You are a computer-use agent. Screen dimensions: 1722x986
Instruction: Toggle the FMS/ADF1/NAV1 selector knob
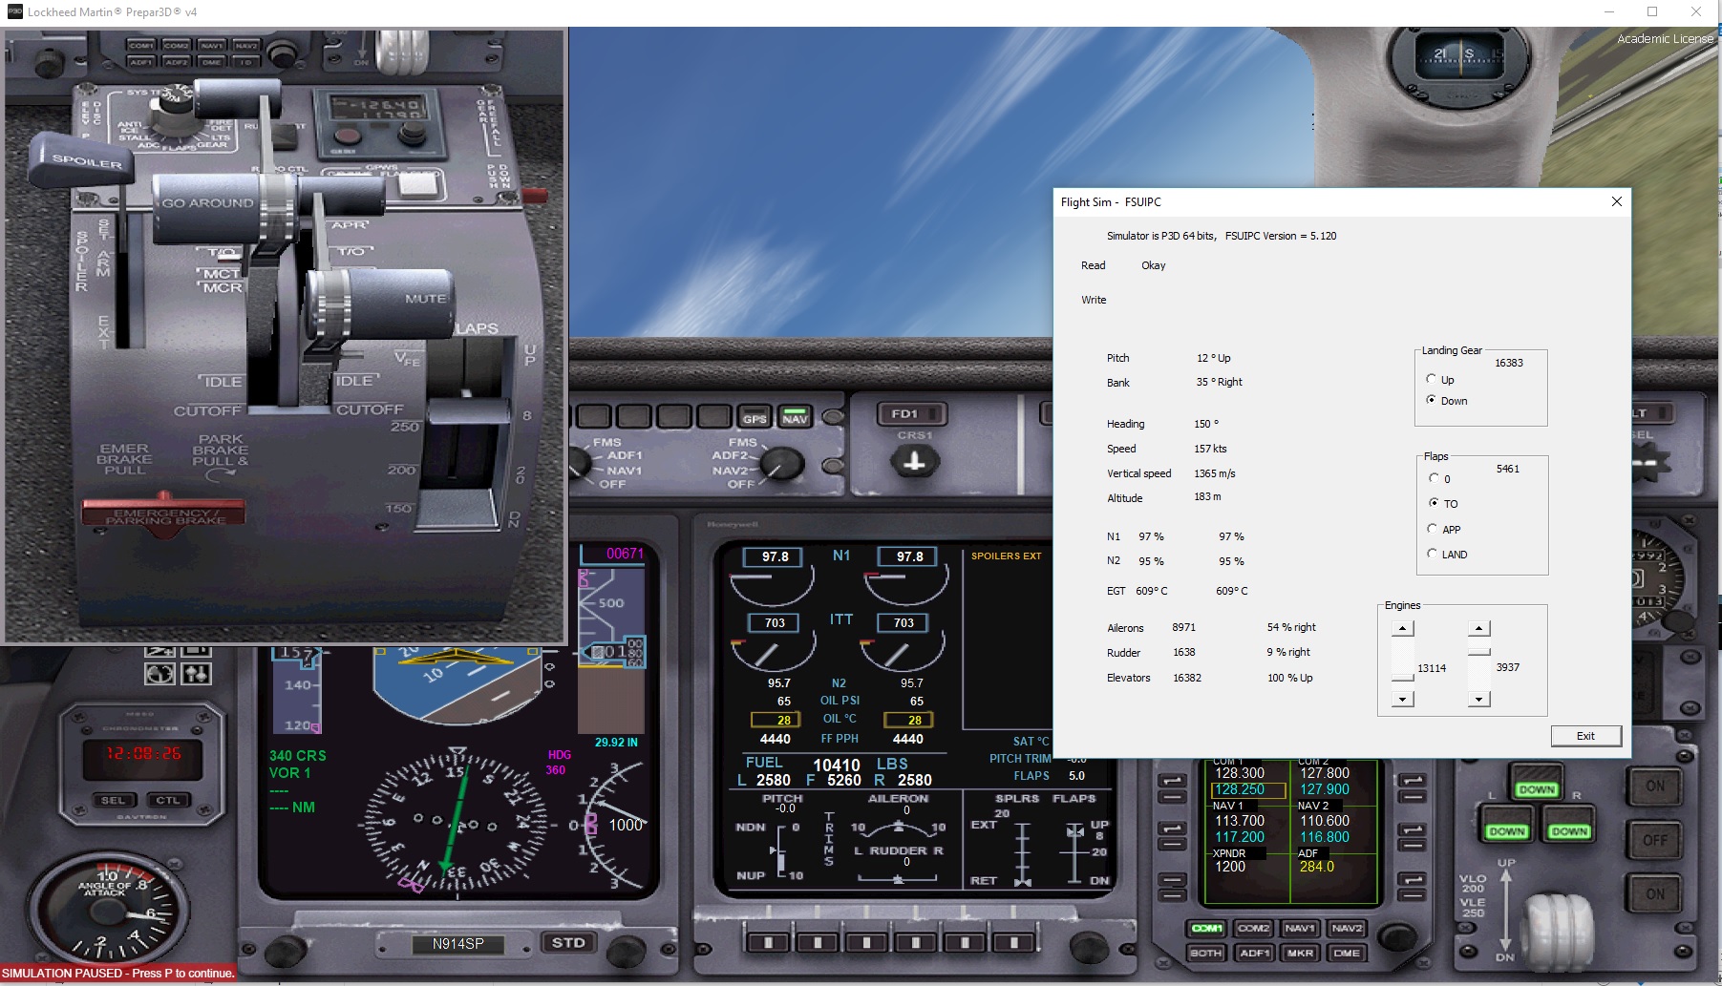(579, 464)
